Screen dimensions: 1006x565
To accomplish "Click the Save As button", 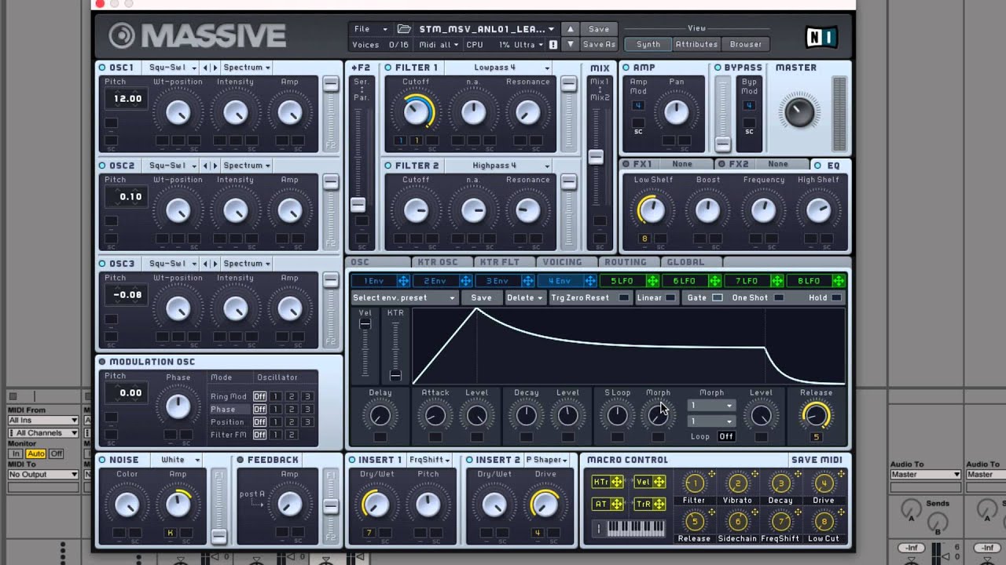I will point(599,45).
